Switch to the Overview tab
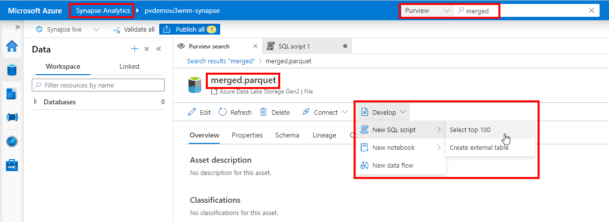This screenshot has width=609, height=222. [204, 135]
